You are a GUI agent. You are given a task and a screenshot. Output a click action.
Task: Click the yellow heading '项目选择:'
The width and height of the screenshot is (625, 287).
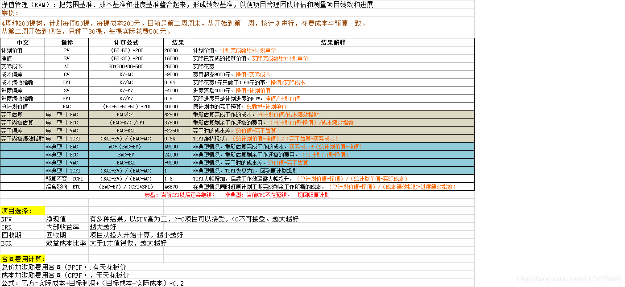[23, 211]
